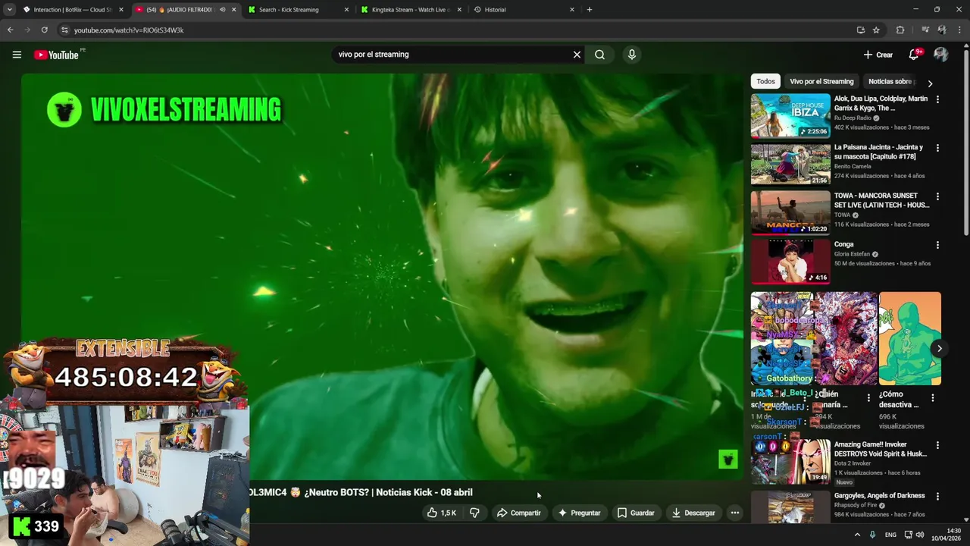Click Gloria Estefan channel name
The height and width of the screenshot is (546, 970).
(x=852, y=254)
